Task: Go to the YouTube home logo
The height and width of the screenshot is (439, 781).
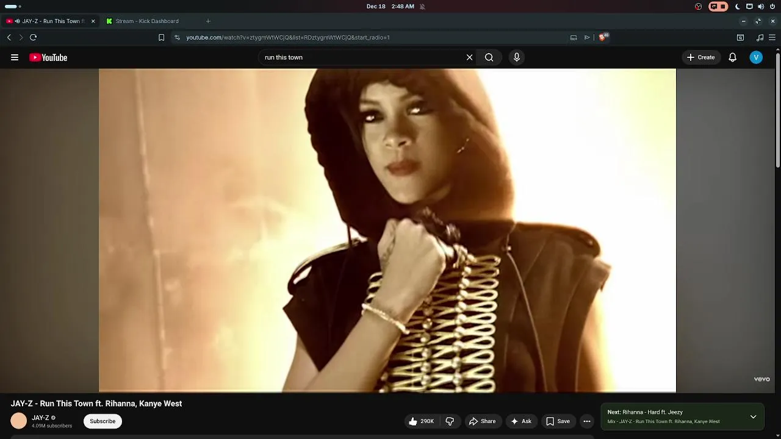Action: [x=48, y=57]
